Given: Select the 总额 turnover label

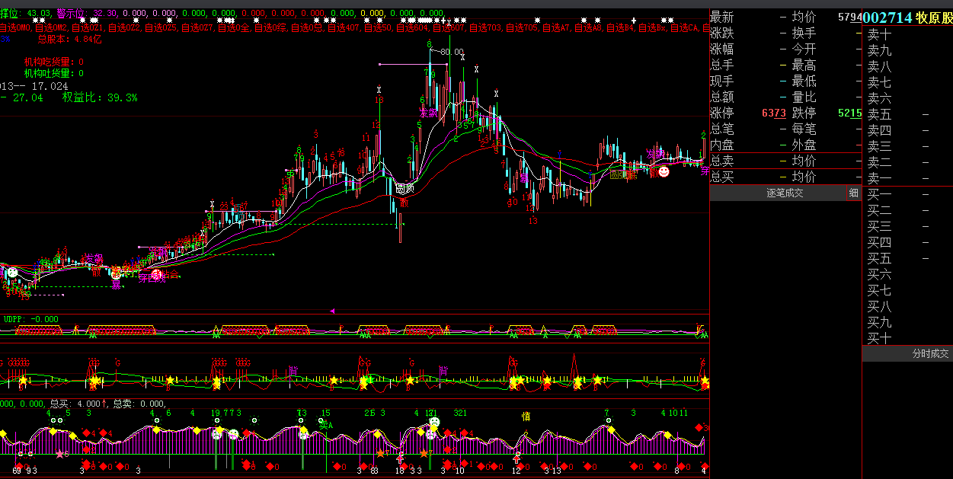Looking at the screenshot, I should point(722,97).
